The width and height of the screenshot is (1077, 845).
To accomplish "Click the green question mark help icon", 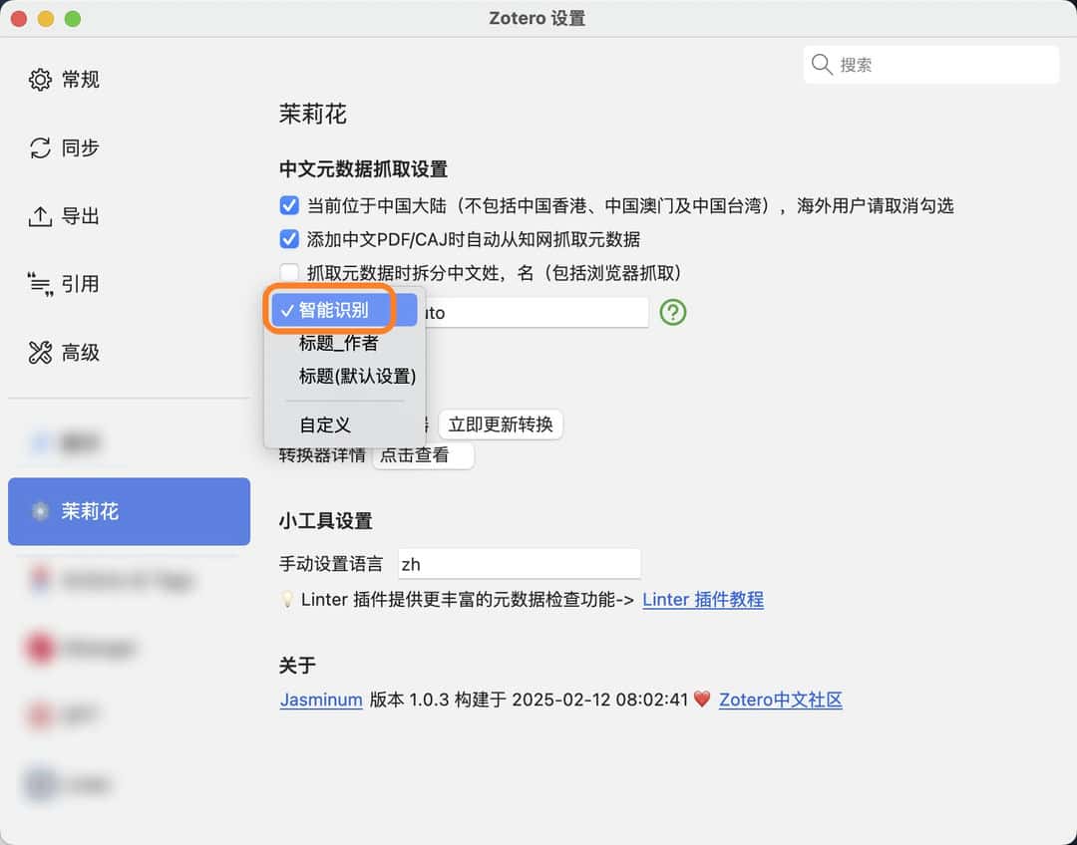I will click(x=672, y=313).
